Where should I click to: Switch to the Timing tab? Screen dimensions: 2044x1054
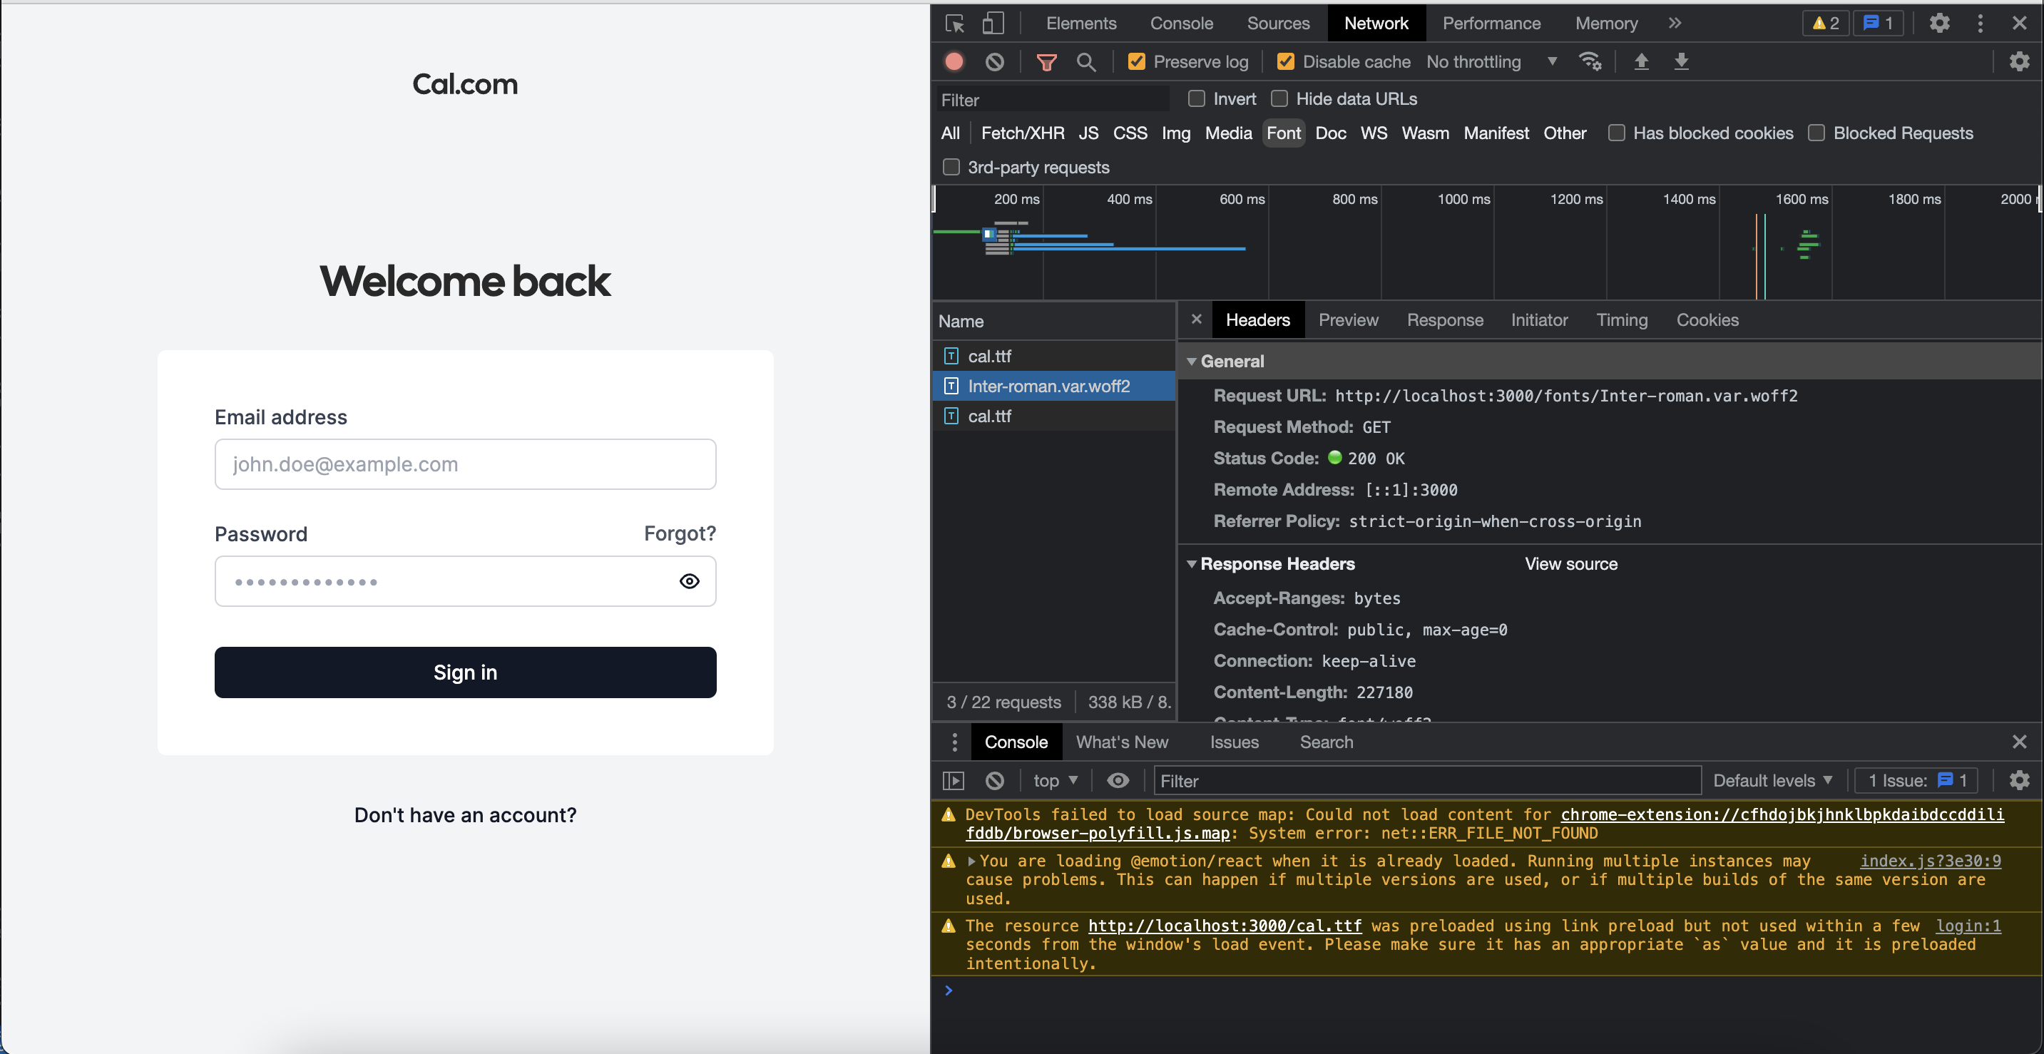coord(1621,320)
